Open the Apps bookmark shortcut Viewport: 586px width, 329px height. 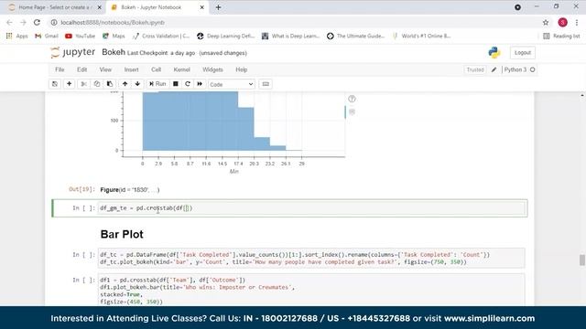point(16,36)
